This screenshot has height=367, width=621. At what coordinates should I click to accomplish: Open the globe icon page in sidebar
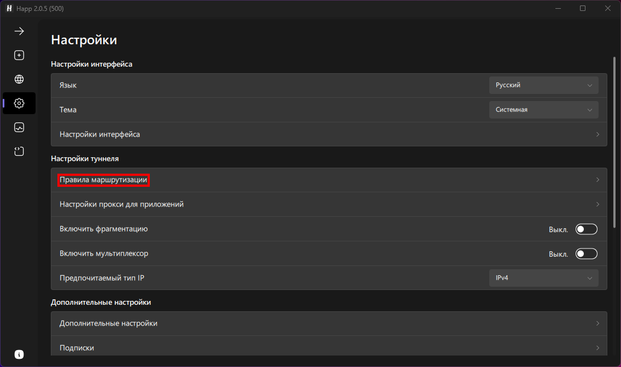[19, 79]
